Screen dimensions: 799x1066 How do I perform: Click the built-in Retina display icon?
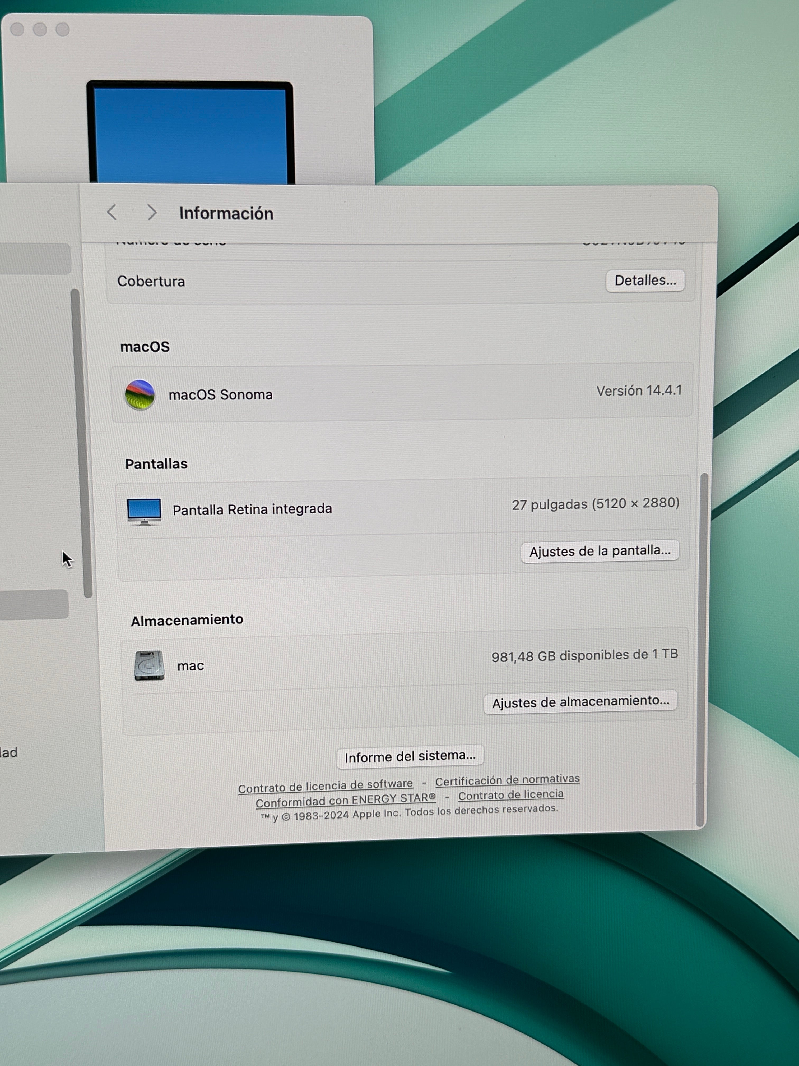click(x=144, y=512)
